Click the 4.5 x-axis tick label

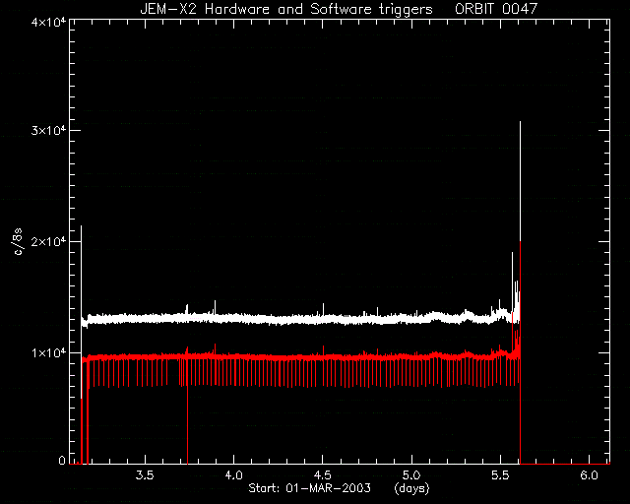(x=323, y=475)
